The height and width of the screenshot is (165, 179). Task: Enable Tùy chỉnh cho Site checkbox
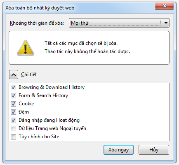13,137
